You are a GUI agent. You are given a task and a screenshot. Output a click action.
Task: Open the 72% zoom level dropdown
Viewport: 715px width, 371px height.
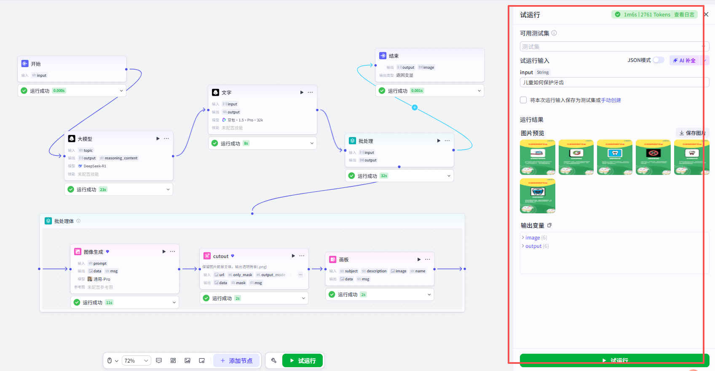pos(137,360)
